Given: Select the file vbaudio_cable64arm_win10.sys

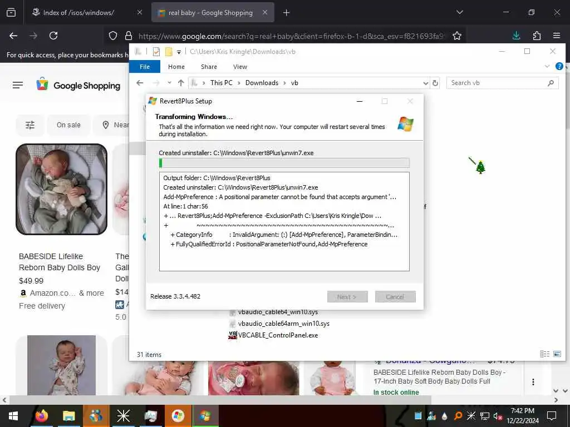Looking at the screenshot, I should click(279, 324).
